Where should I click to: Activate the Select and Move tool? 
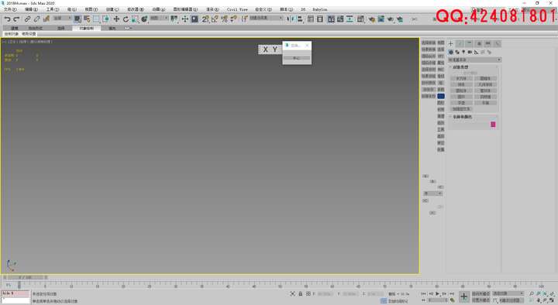tap(116, 19)
